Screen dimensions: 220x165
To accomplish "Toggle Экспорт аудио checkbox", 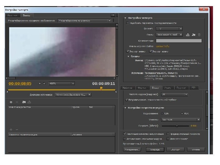I will tap(150, 51).
